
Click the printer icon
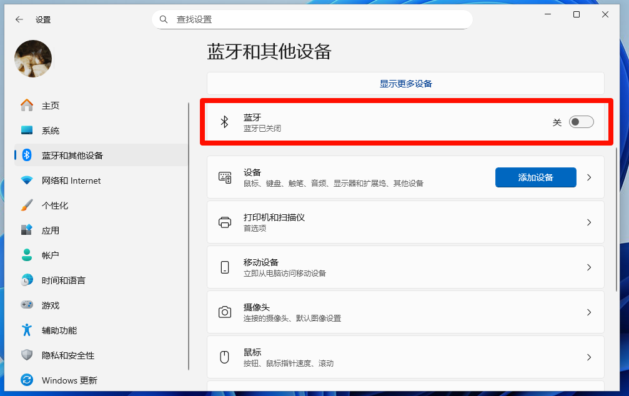tap(225, 222)
